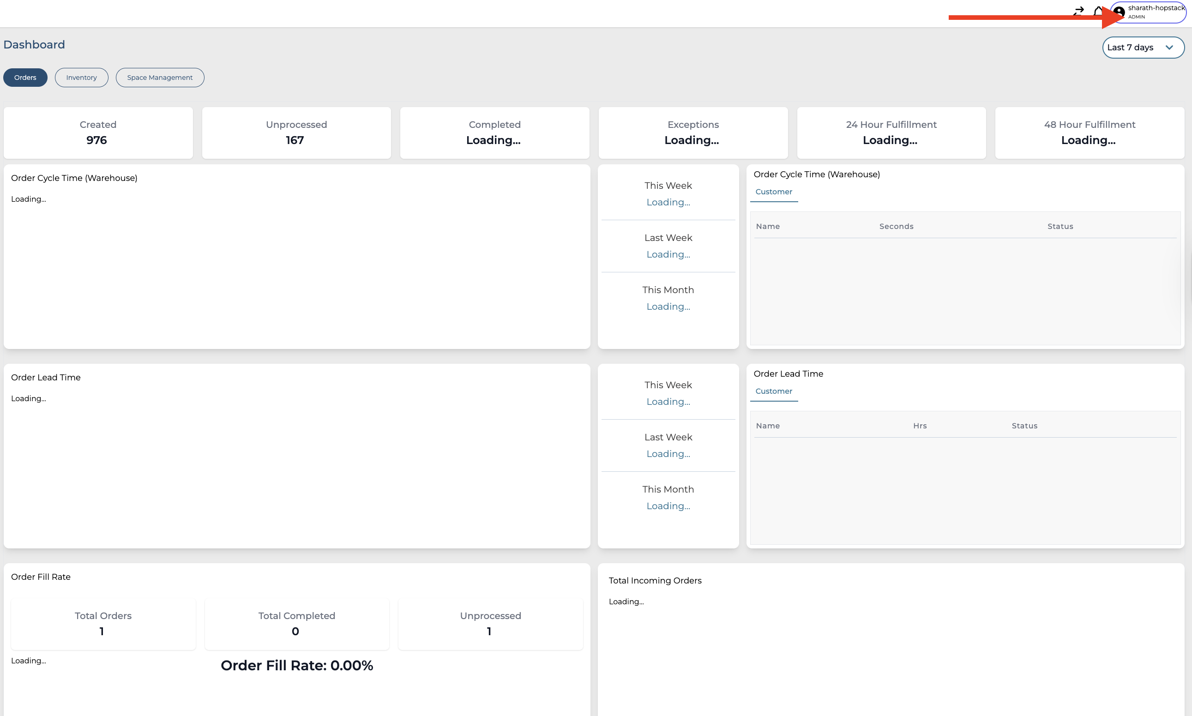Switch to the Inventory tab
1192x716 pixels.
pyautogui.click(x=81, y=77)
